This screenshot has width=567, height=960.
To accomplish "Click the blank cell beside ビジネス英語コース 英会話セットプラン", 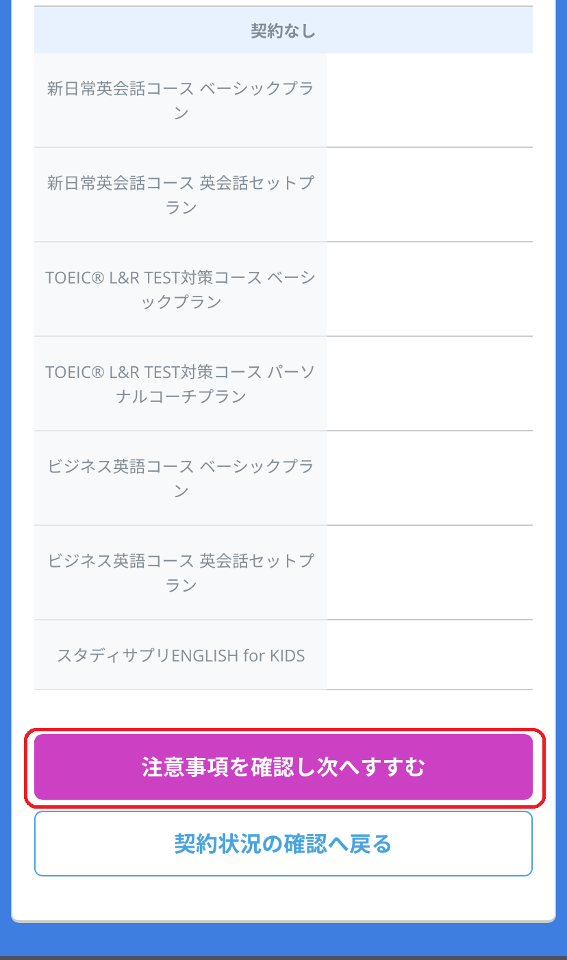I will [x=430, y=572].
